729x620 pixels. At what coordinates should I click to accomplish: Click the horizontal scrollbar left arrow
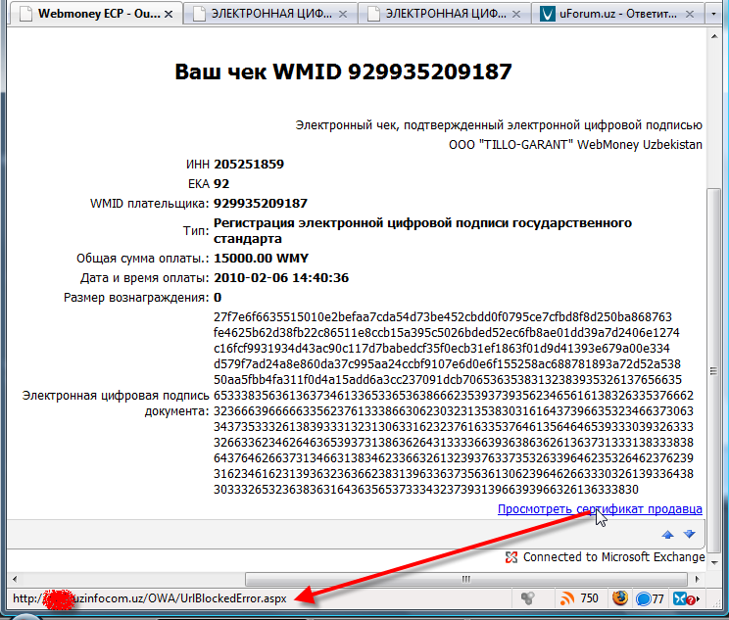pos(15,579)
